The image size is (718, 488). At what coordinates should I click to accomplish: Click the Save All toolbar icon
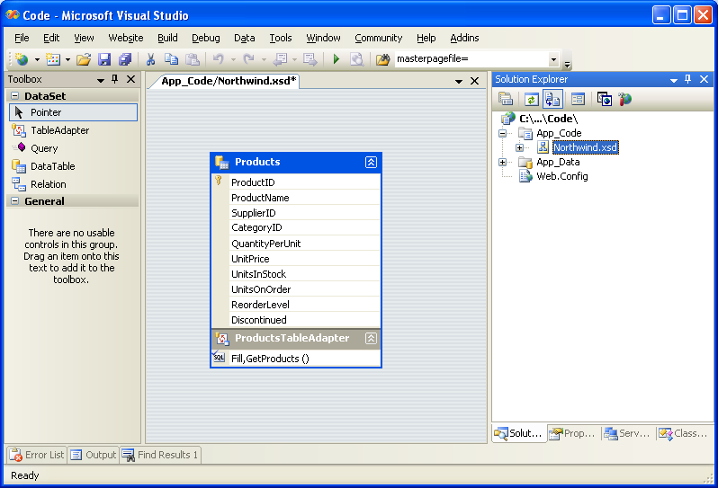coord(124,59)
